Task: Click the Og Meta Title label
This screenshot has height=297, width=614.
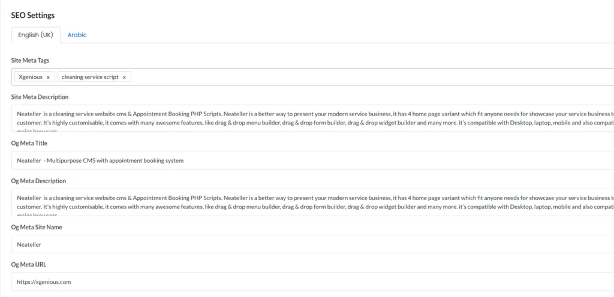Action: [29, 144]
